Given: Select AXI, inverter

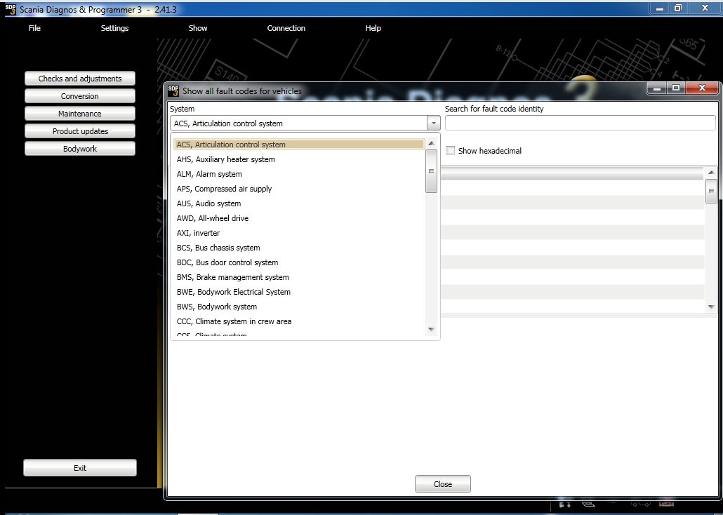Looking at the screenshot, I should click(299, 233).
